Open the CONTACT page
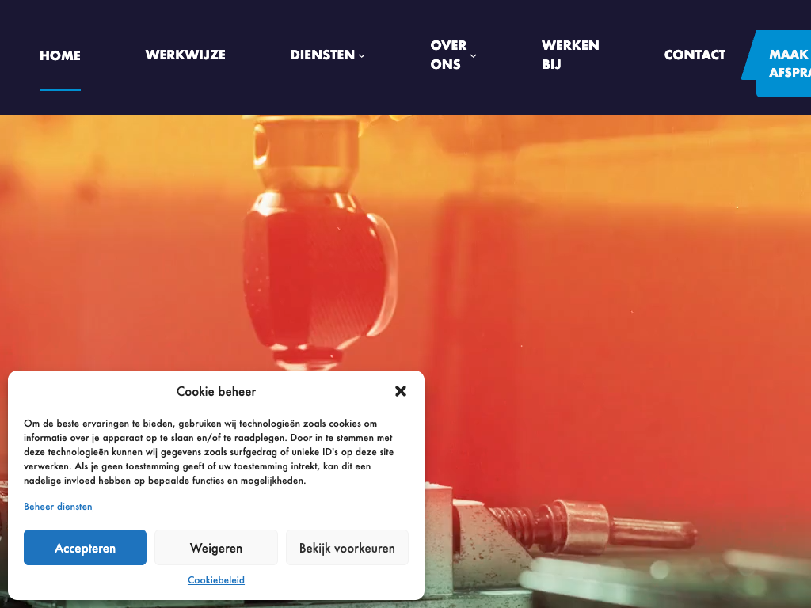 695,55
